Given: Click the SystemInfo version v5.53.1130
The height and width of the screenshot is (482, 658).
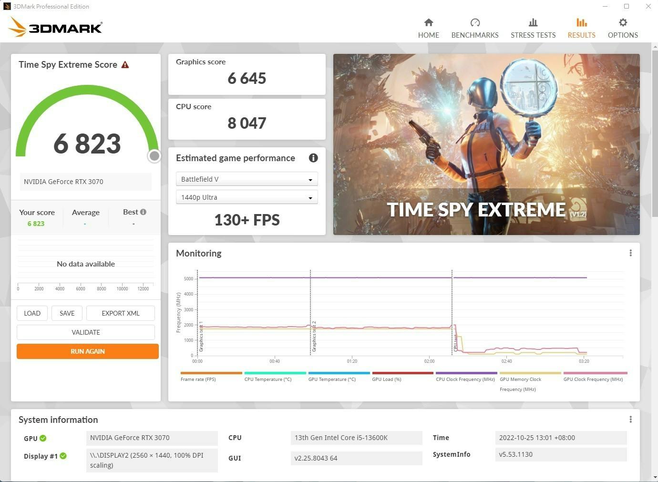Looking at the screenshot, I should point(561,454).
